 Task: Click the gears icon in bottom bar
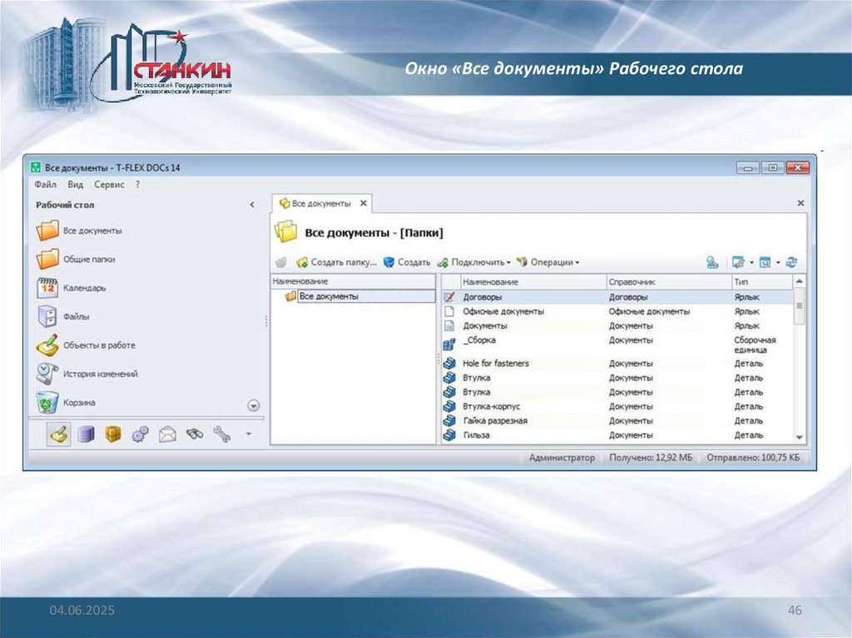(141, 433)
